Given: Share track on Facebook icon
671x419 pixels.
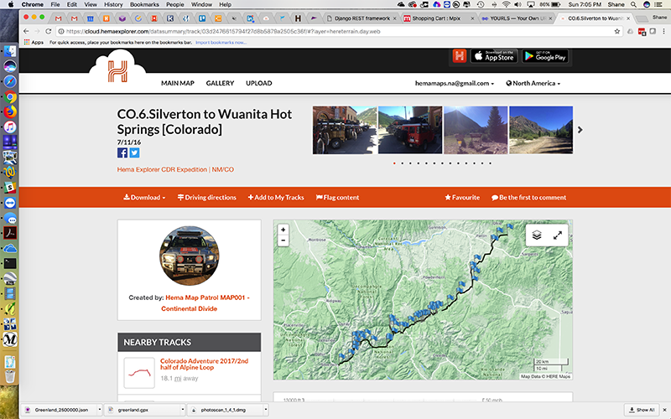Looking at the screenshot, I should coord(122,153).
